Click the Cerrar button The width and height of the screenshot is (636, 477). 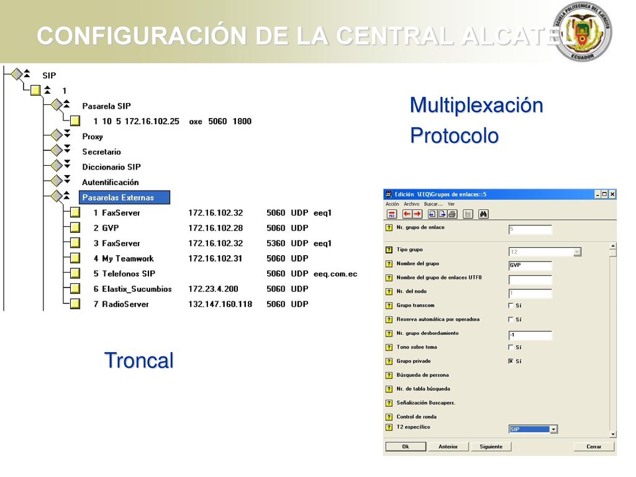point(594,447)
